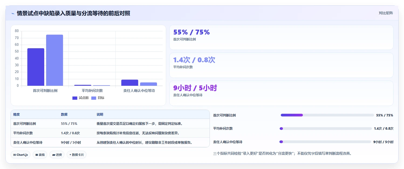
Task: Click the table cell 55% / 75%
Action: click(69, 124)
